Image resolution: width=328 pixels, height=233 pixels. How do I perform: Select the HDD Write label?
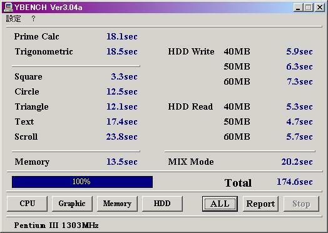coord(191,51)
